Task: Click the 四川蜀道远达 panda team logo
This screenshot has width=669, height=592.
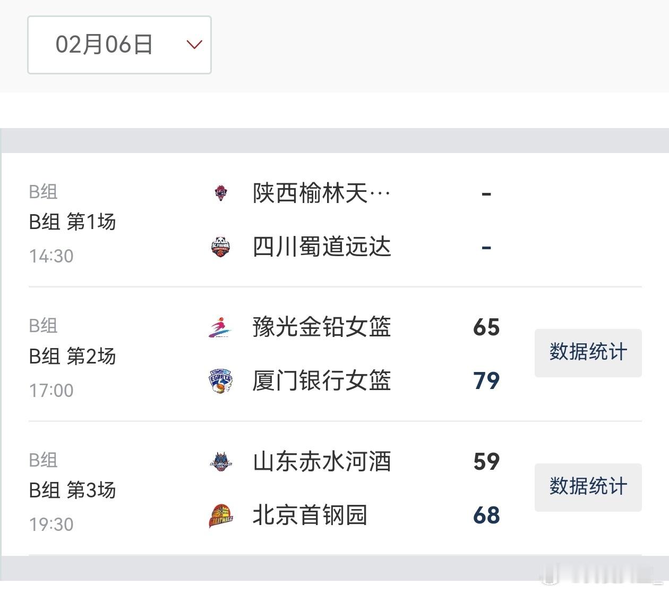Action: pyautogui.click(x=220, y=247)
